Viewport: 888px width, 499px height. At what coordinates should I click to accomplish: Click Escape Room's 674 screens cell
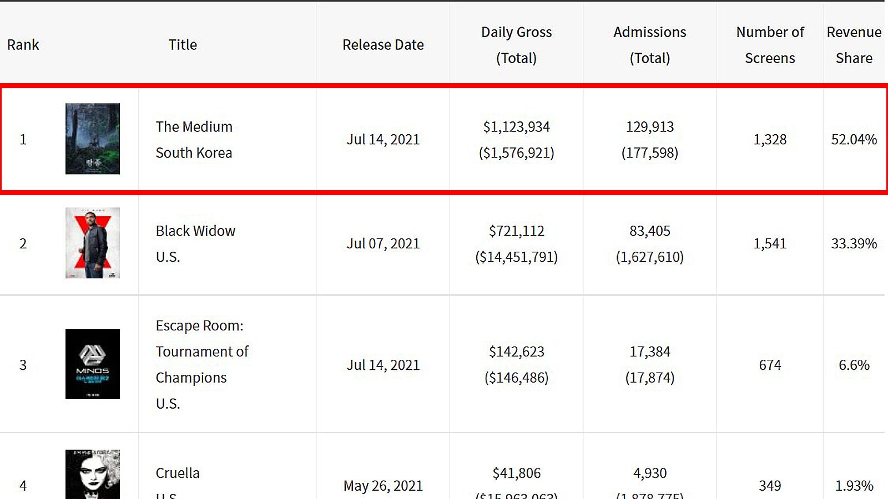(770, 365)
